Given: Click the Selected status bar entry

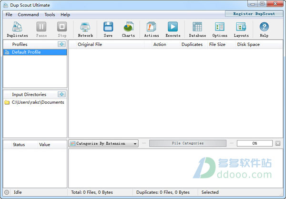Looking at the screenshot, I should click(210, 192).
